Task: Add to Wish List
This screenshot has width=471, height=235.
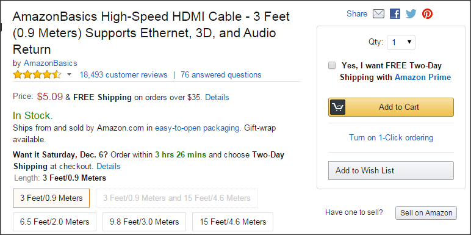Action: [391, 171]
